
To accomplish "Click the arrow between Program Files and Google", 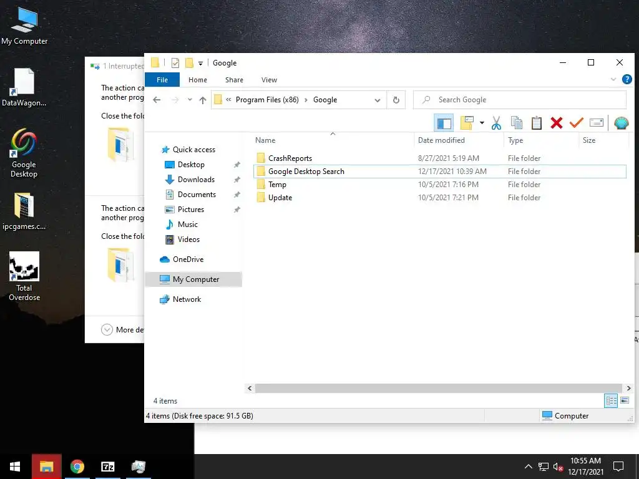I will pyautogui.click(x=306, y=100).
